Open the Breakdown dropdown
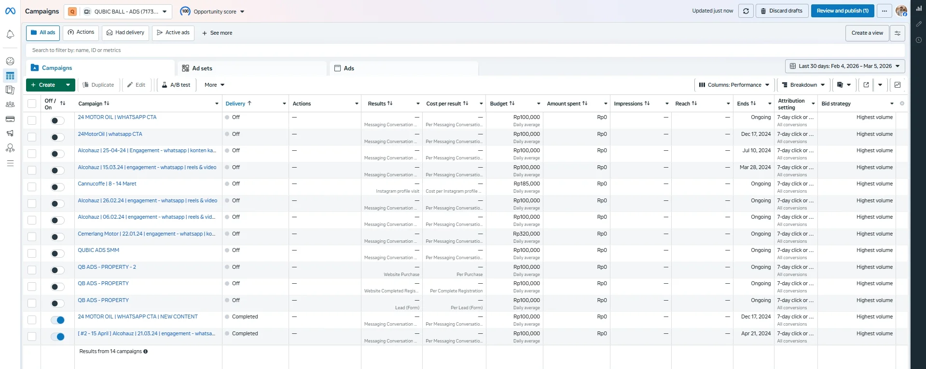The height and width of the screenshot is (369, 926). [x=803, y=85]
